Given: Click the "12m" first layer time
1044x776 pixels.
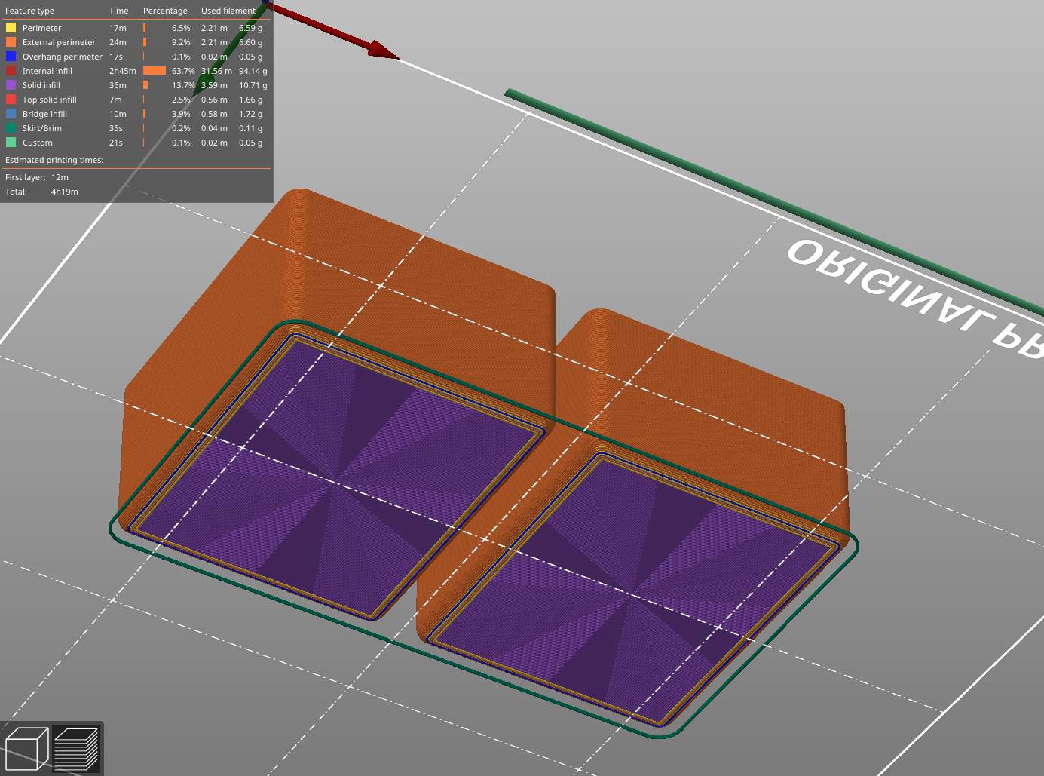Looking at the screenshot, I should [x=60, y=177].
